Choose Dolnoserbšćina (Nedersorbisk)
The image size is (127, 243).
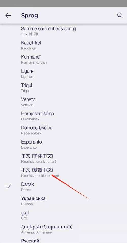point(63,130)
